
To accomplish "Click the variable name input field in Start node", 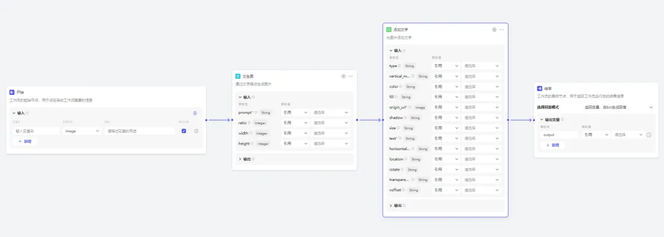I will (x=36, y=131).
